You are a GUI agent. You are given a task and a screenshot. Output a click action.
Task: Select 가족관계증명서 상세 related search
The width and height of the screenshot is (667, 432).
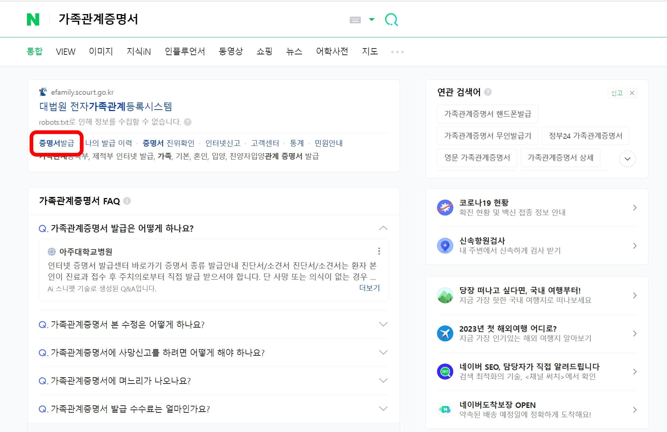[560, 158]
